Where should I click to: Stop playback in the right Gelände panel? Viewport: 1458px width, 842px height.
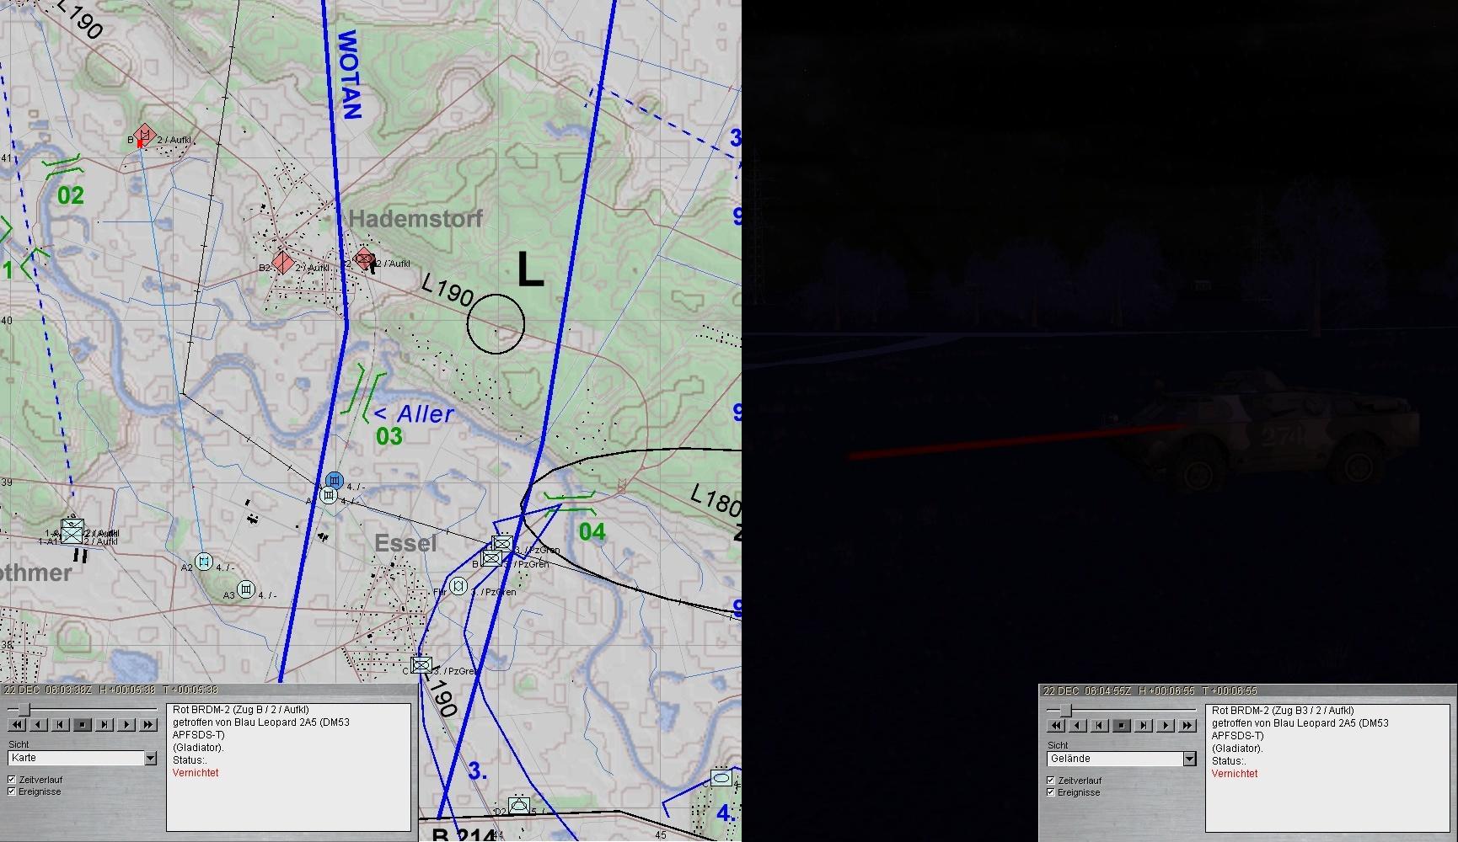point(1122,725)
